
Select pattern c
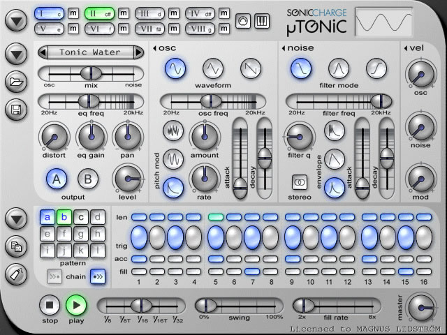coord(81,217)
